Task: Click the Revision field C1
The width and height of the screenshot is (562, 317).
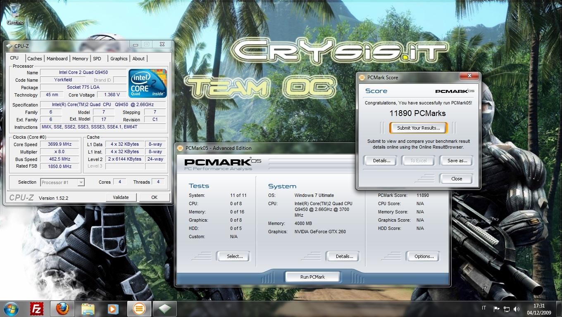Action: pyautogui.click(x=155, y=120)
